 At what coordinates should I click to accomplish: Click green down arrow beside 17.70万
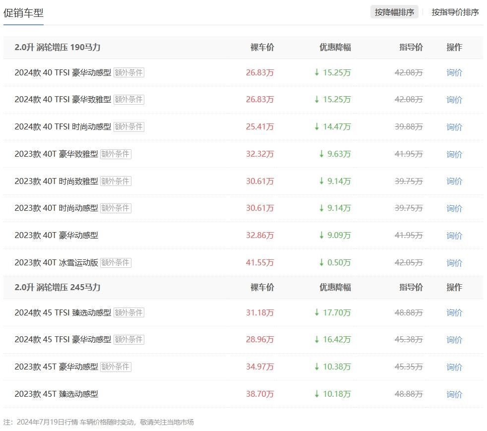click(317, 312)
